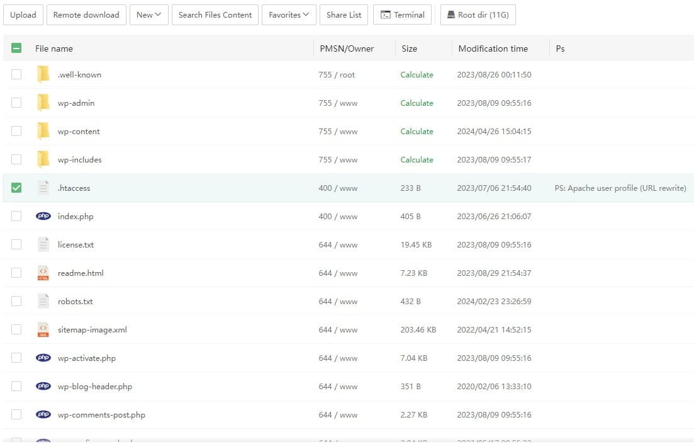Toggle the select-all checkbox in header
The height and width of the screenshot is (444, 694).
16,48
